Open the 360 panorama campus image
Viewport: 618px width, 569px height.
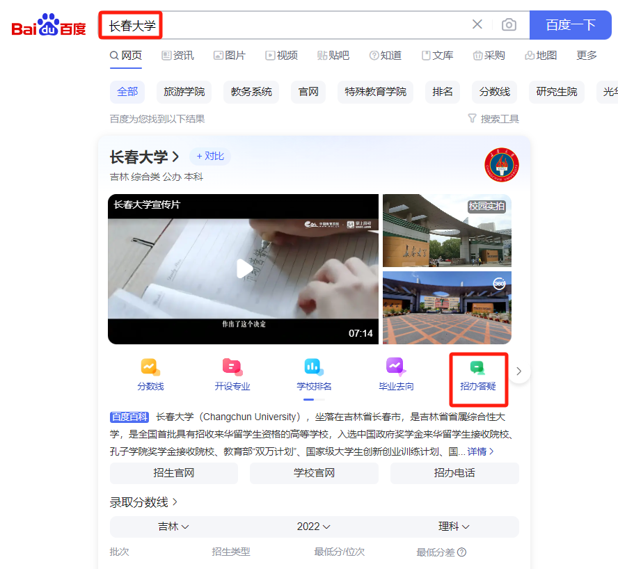pyautogui.click(x=447, y=307)
